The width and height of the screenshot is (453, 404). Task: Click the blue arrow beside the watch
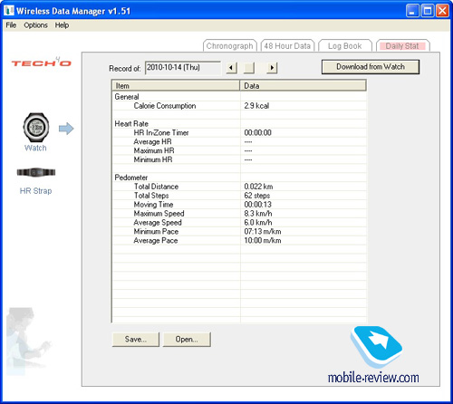click(66, 129)
